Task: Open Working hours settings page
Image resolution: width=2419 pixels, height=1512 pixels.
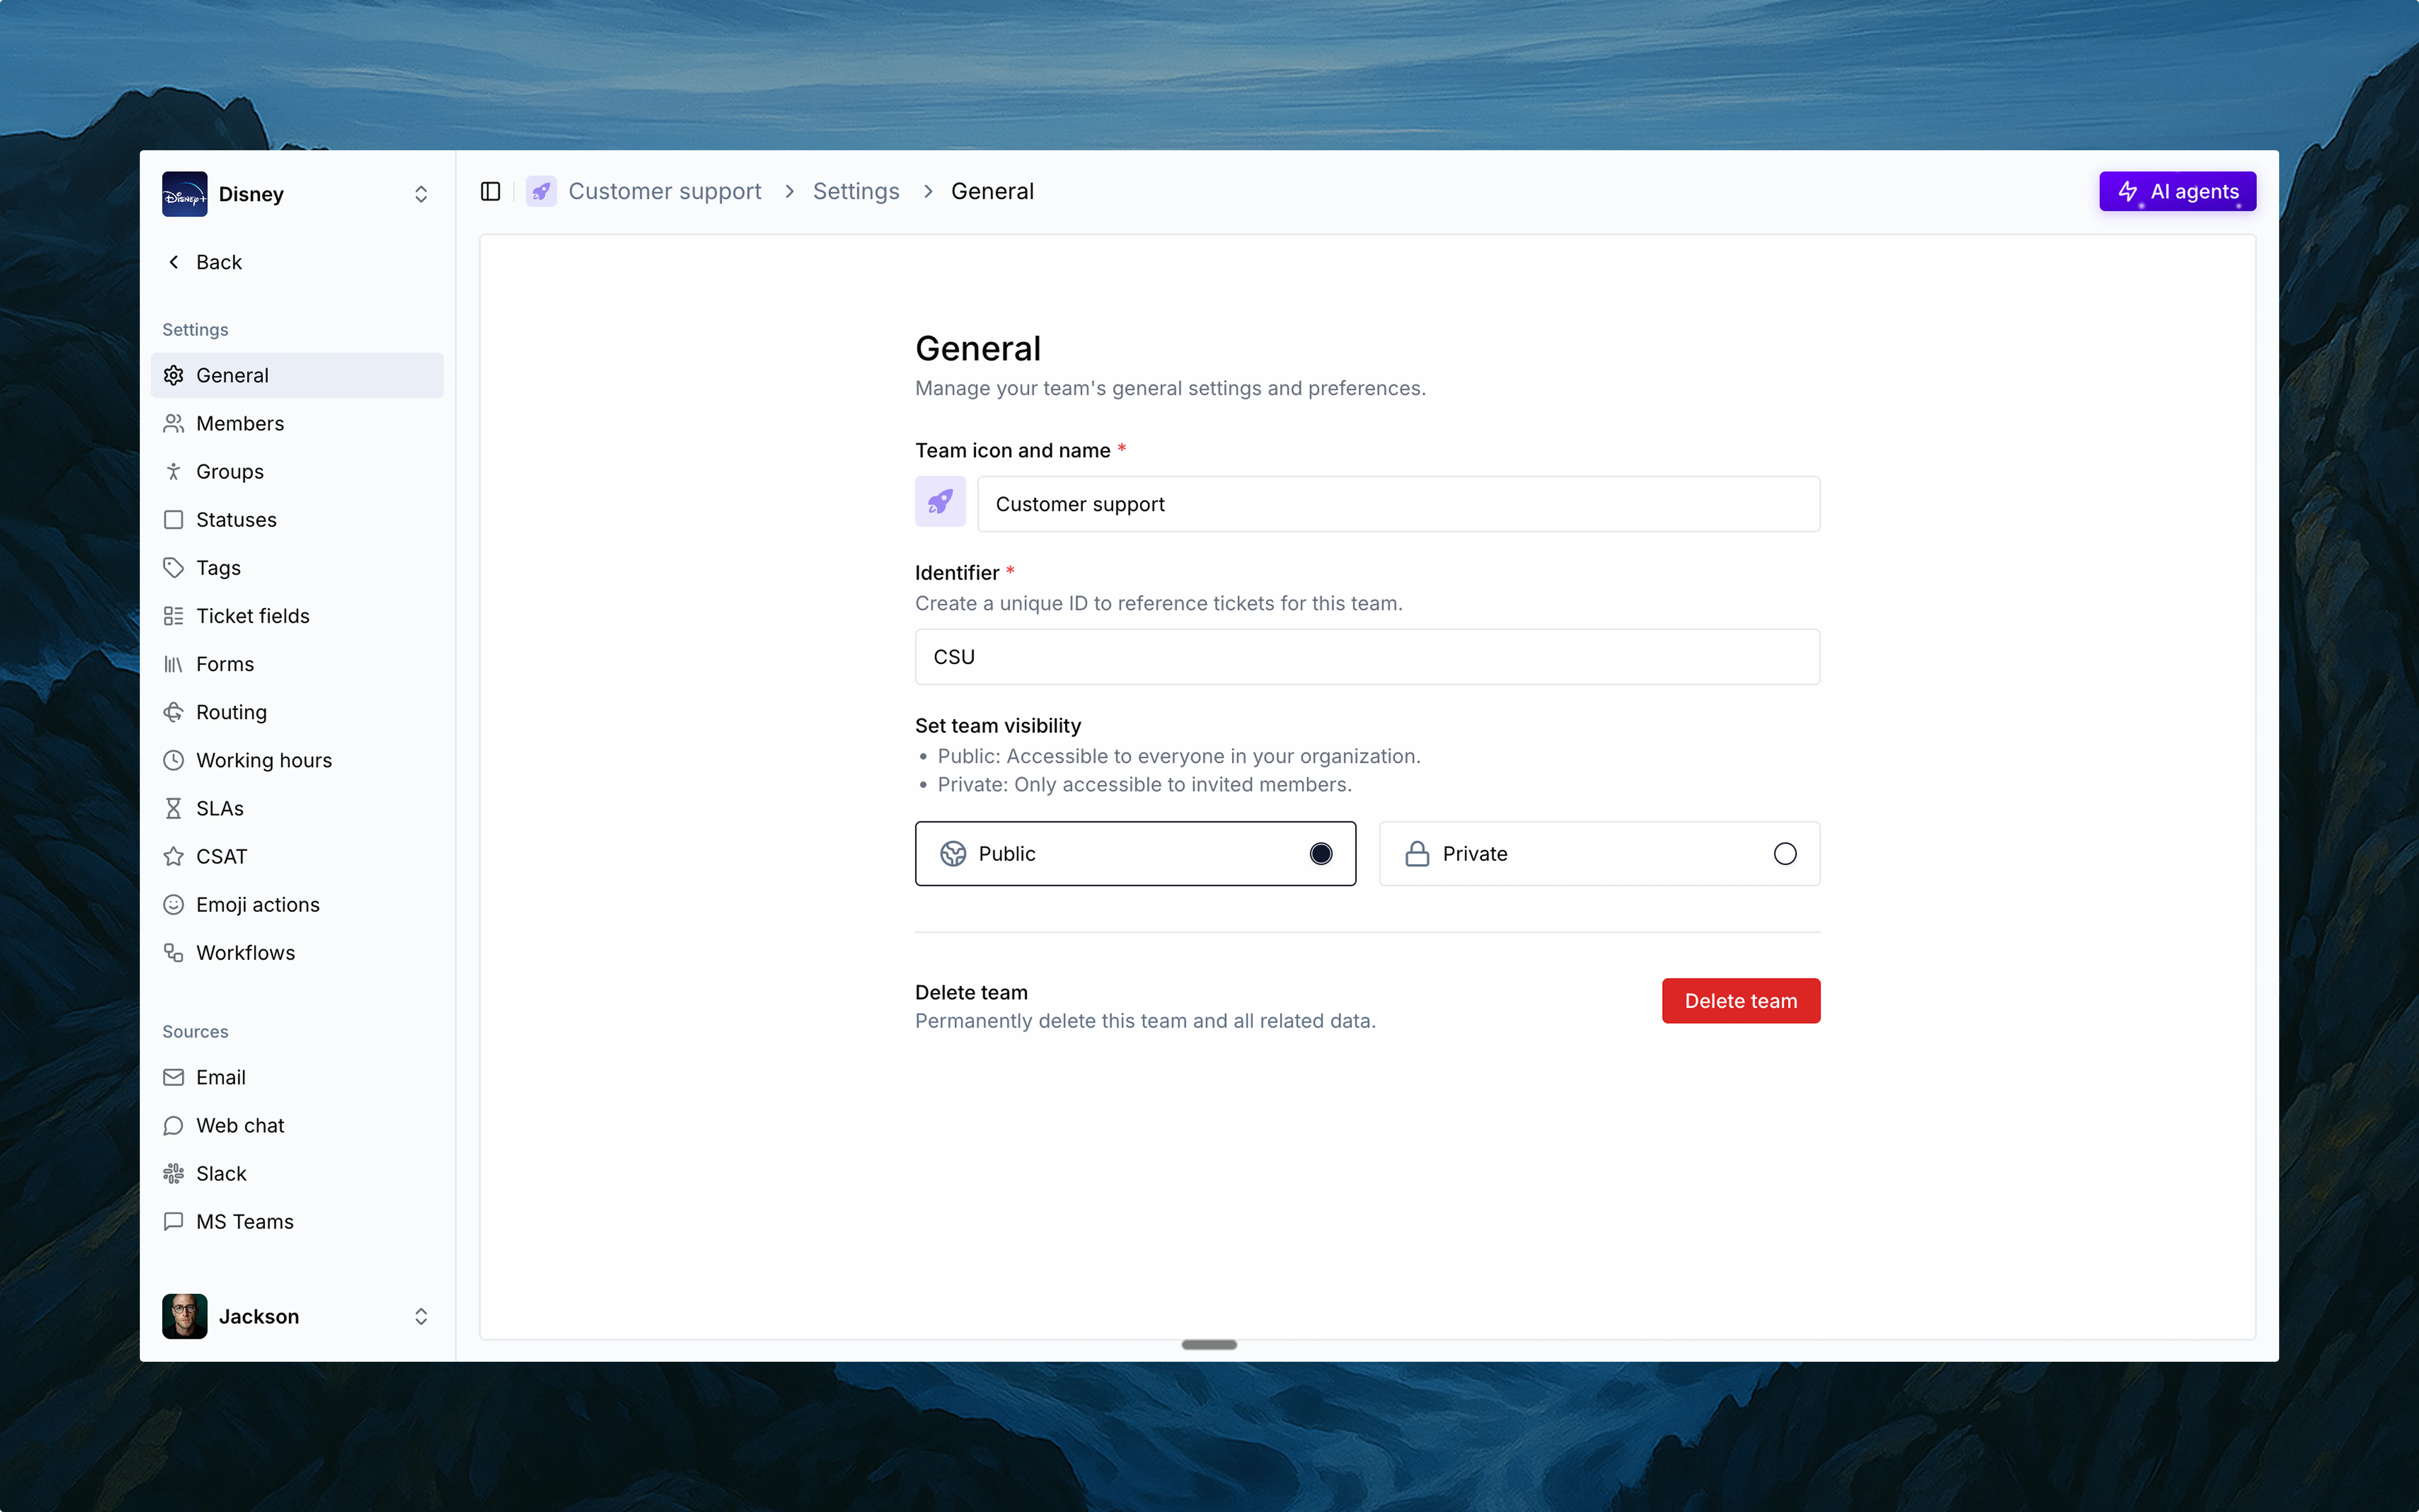Action: [297, 760]
